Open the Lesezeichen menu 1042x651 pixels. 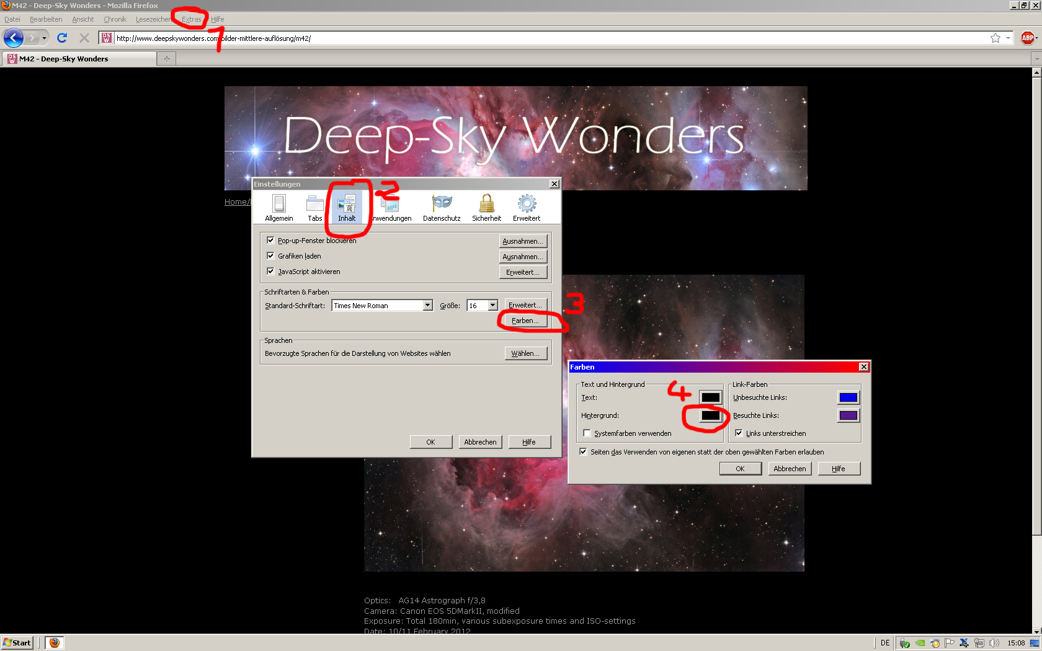tap(153, 19)
